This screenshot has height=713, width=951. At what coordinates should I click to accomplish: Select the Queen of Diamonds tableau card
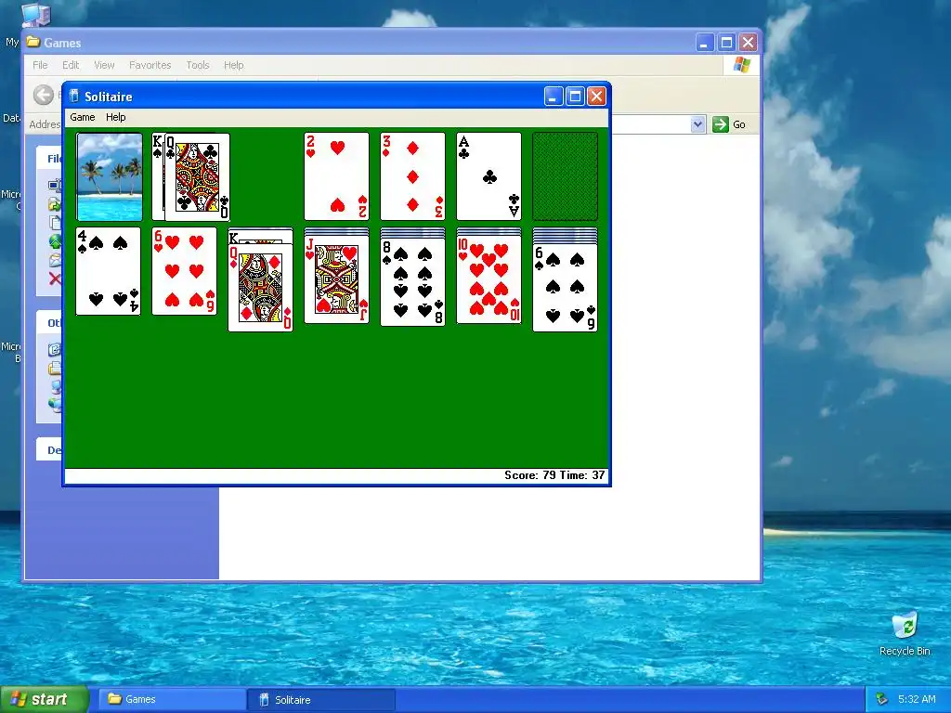pyautogui.click(x=260, y=288)
